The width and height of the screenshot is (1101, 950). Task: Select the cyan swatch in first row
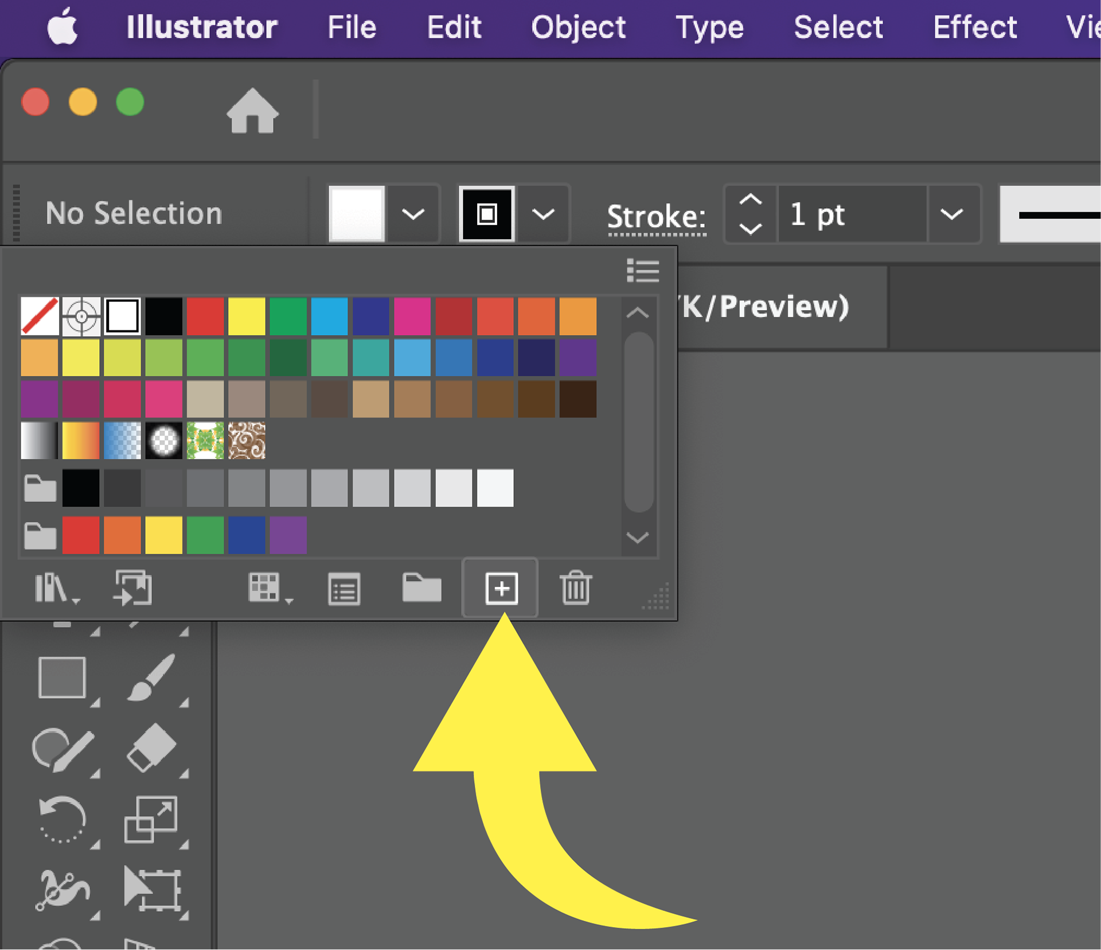tap(329, 316)
